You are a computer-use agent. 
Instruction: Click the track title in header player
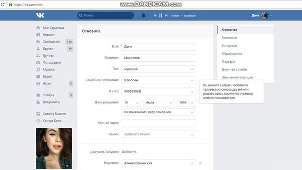coord(184,16)
